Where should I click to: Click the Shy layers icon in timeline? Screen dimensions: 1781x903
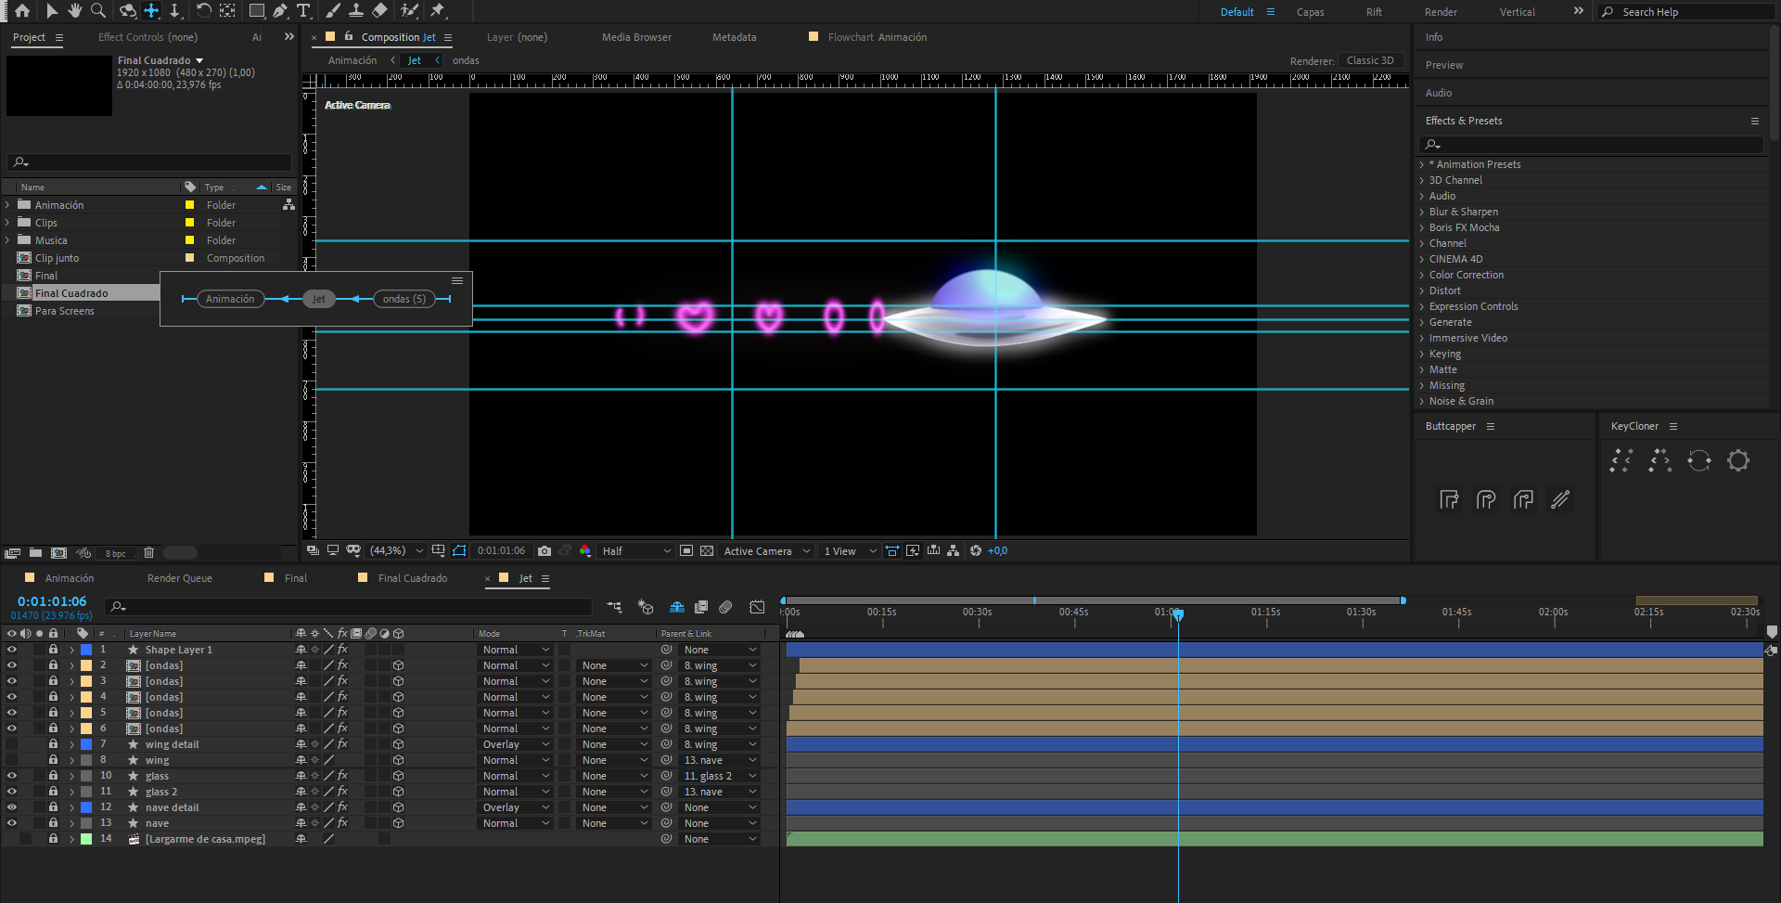pyautogui.click(x=677, y=607)
